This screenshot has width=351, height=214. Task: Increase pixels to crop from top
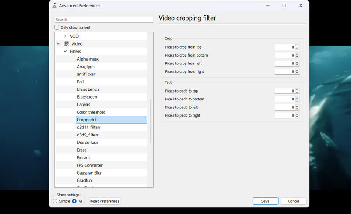click(297, 46)
